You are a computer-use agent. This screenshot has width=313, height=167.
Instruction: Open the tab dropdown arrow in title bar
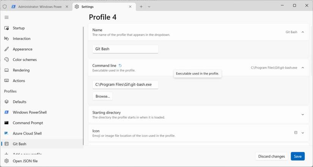[149, 6]
